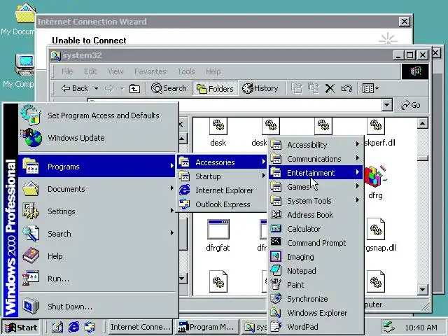Viewport: 448px width, 336px height.
Task: Click the Start button
Action: tap(21, 327)
